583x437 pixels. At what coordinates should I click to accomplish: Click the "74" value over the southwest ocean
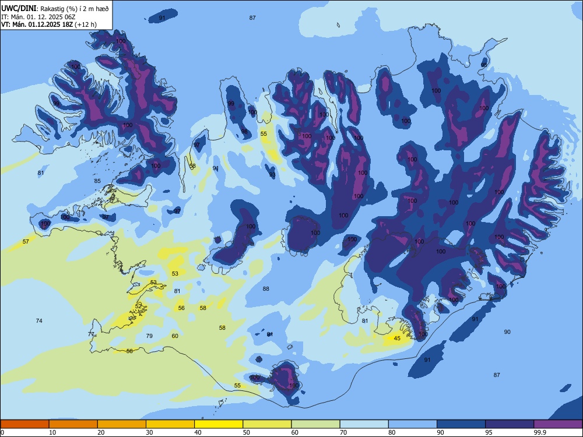tap(39, 320)
